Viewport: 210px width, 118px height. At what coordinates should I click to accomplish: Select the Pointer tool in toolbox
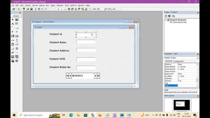coord(13,20)
